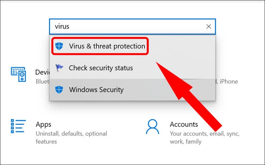Click the large red arrow annotation
Image resolution: width=265 pixels, height=165 pixels.
[191, 95]
